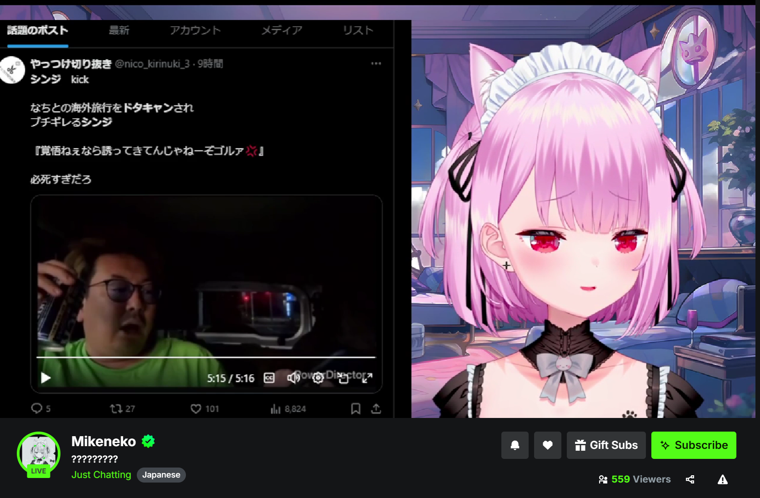The width and height of the screenshot is (760, 498).
Task: Switch to the 最新 tab
Action: (119, 30)
